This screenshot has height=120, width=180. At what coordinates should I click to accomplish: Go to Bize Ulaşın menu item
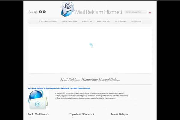click(136, 22)
